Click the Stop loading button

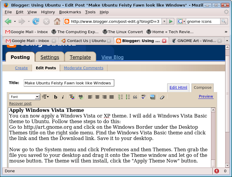pos(46,22)
